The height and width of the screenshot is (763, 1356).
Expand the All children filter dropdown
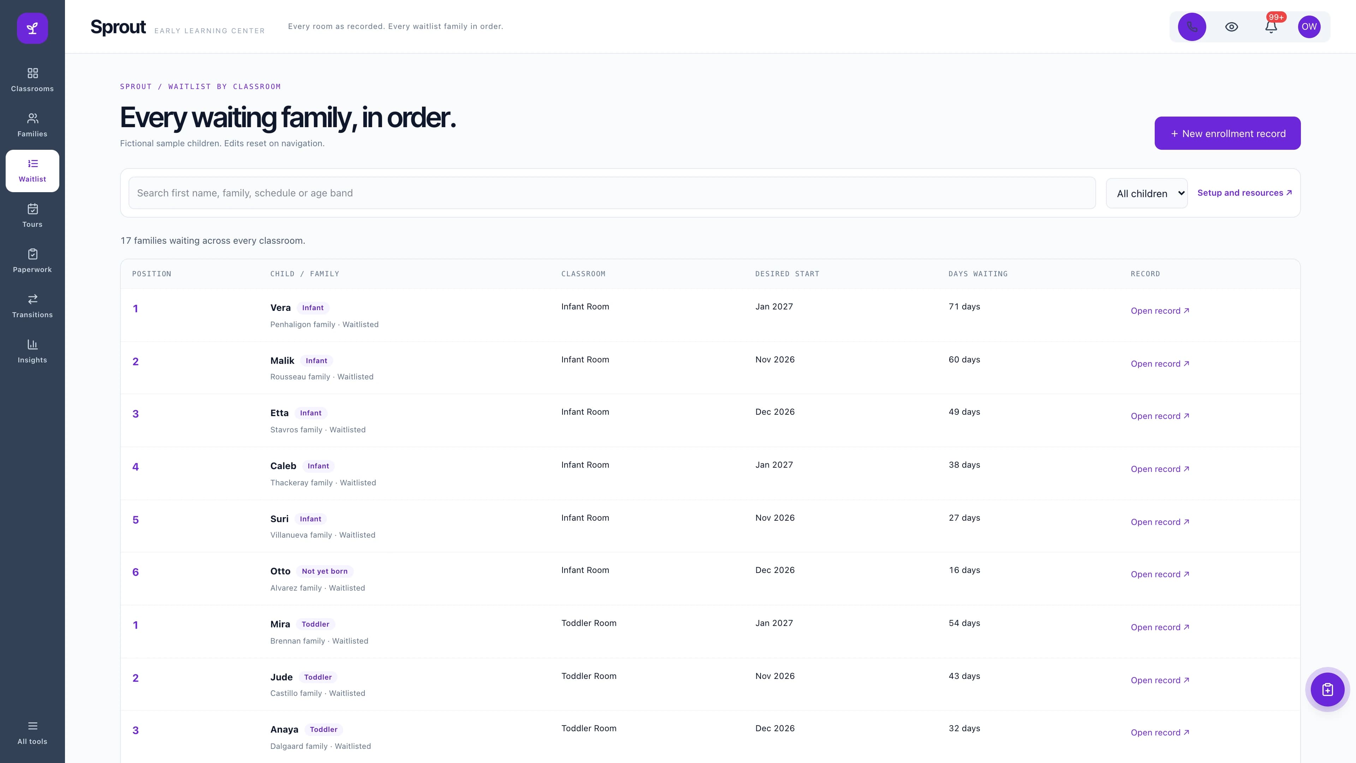pos(1147,193)
